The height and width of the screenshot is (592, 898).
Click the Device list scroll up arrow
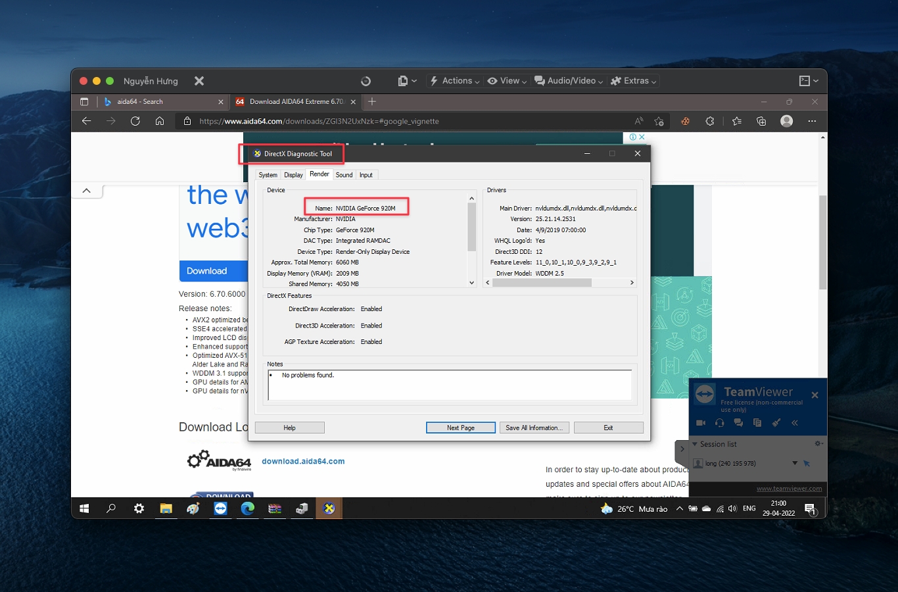pos(471,198)
